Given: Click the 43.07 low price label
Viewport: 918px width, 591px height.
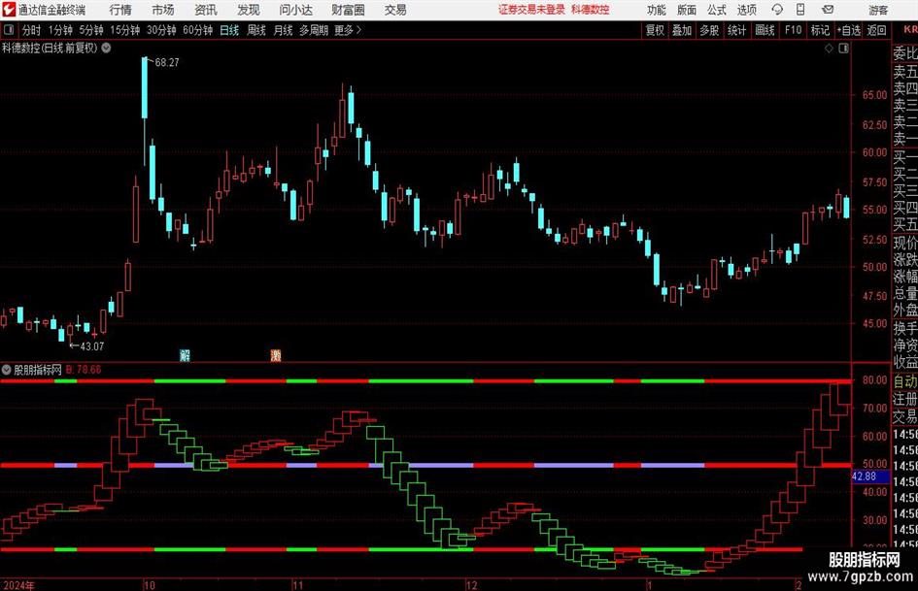Looking at the screenshot, I should 92,345.
